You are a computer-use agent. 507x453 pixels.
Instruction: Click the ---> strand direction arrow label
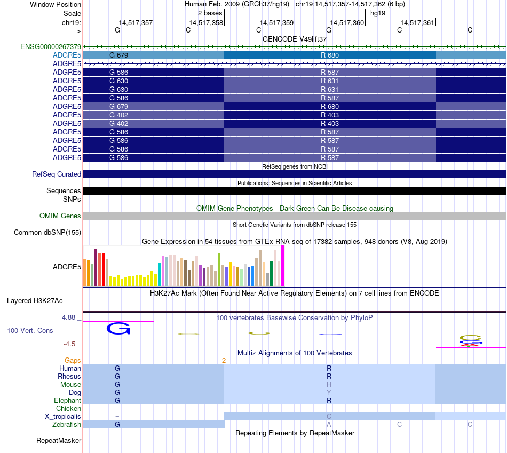[x=75, y=31]
